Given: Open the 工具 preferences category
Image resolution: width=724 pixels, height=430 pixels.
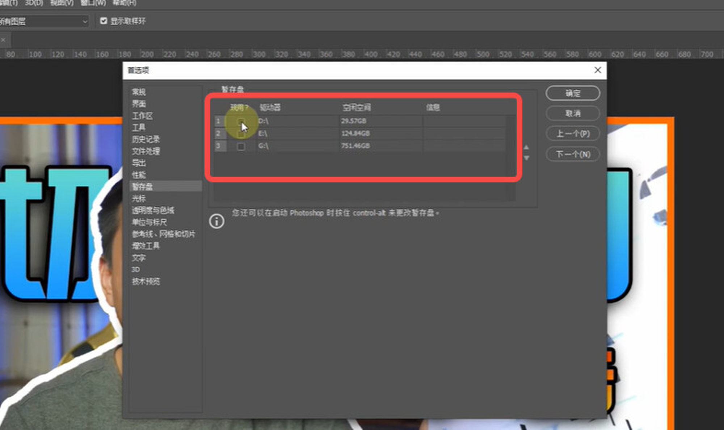Looking at the screenshot, I should (139, 127).
